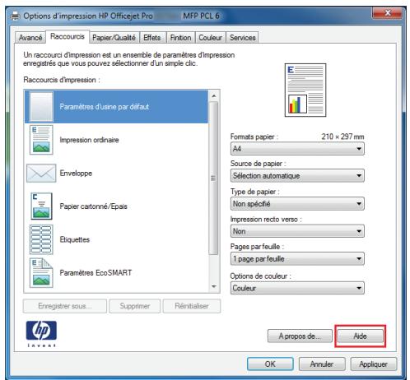Go to the Effets tab
The image size is (410, 380).
point(152,38)
